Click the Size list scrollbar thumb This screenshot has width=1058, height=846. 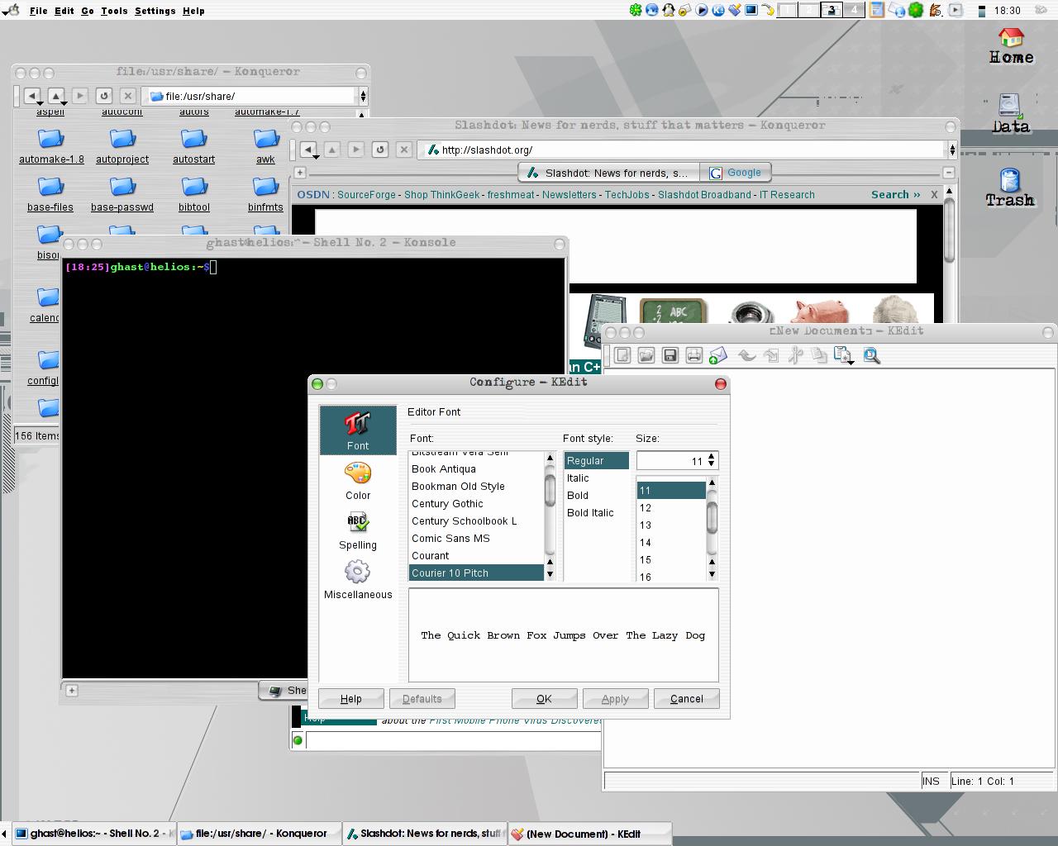[x=712, y=518]
